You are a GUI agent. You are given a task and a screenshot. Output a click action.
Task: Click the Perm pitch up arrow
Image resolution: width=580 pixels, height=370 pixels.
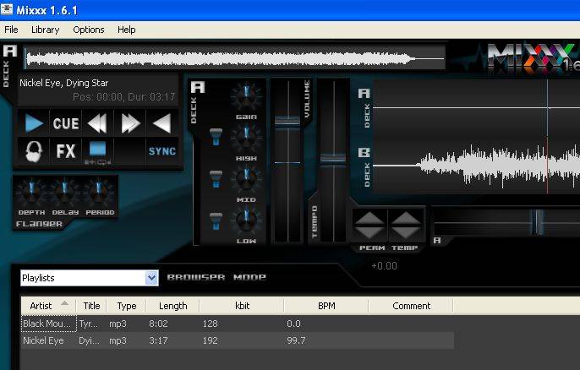coord(370,218)
